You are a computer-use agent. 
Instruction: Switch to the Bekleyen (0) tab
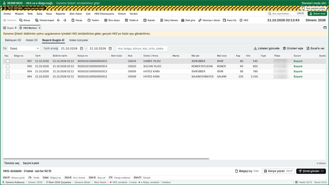click(x=13, y=40)
